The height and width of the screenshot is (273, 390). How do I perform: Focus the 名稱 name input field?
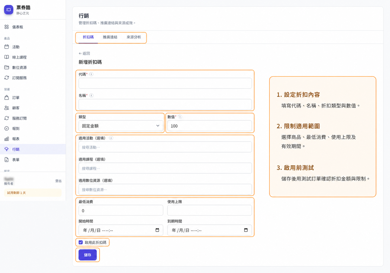(x=165, y=105)
